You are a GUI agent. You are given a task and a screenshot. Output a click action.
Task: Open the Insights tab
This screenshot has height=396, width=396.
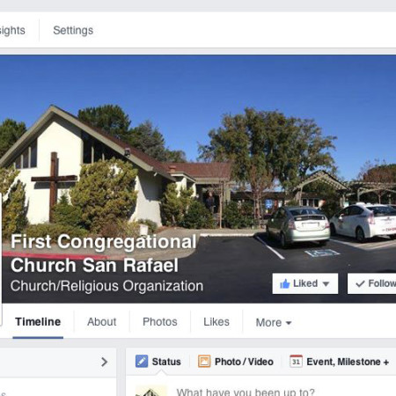[x=12, y=30]
